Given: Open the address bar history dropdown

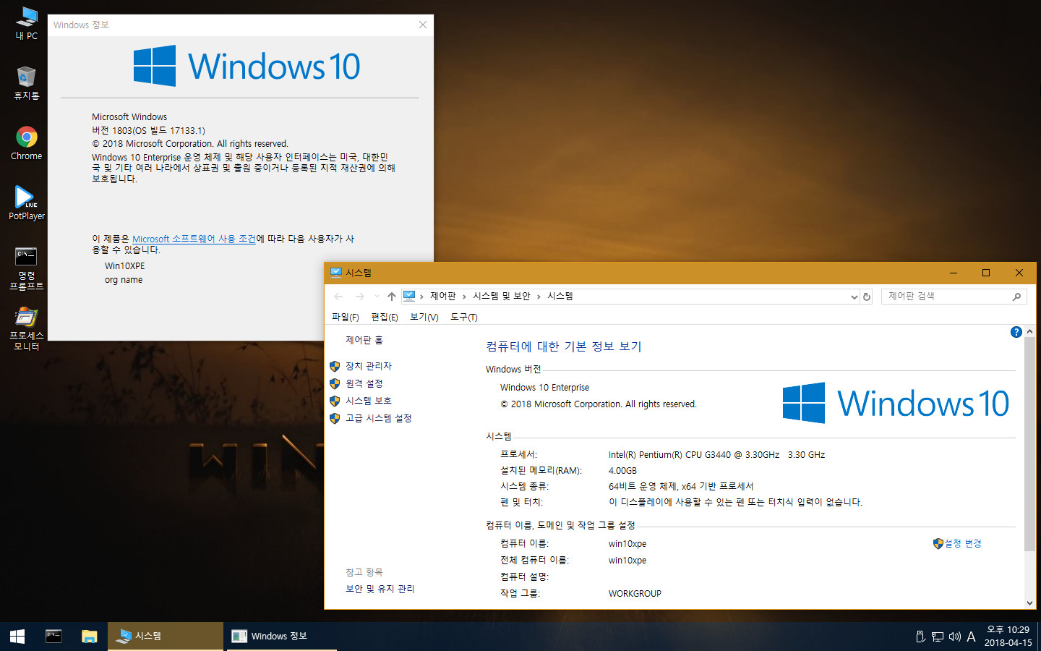Looking at the screenshot, I should tap(854, 297).
